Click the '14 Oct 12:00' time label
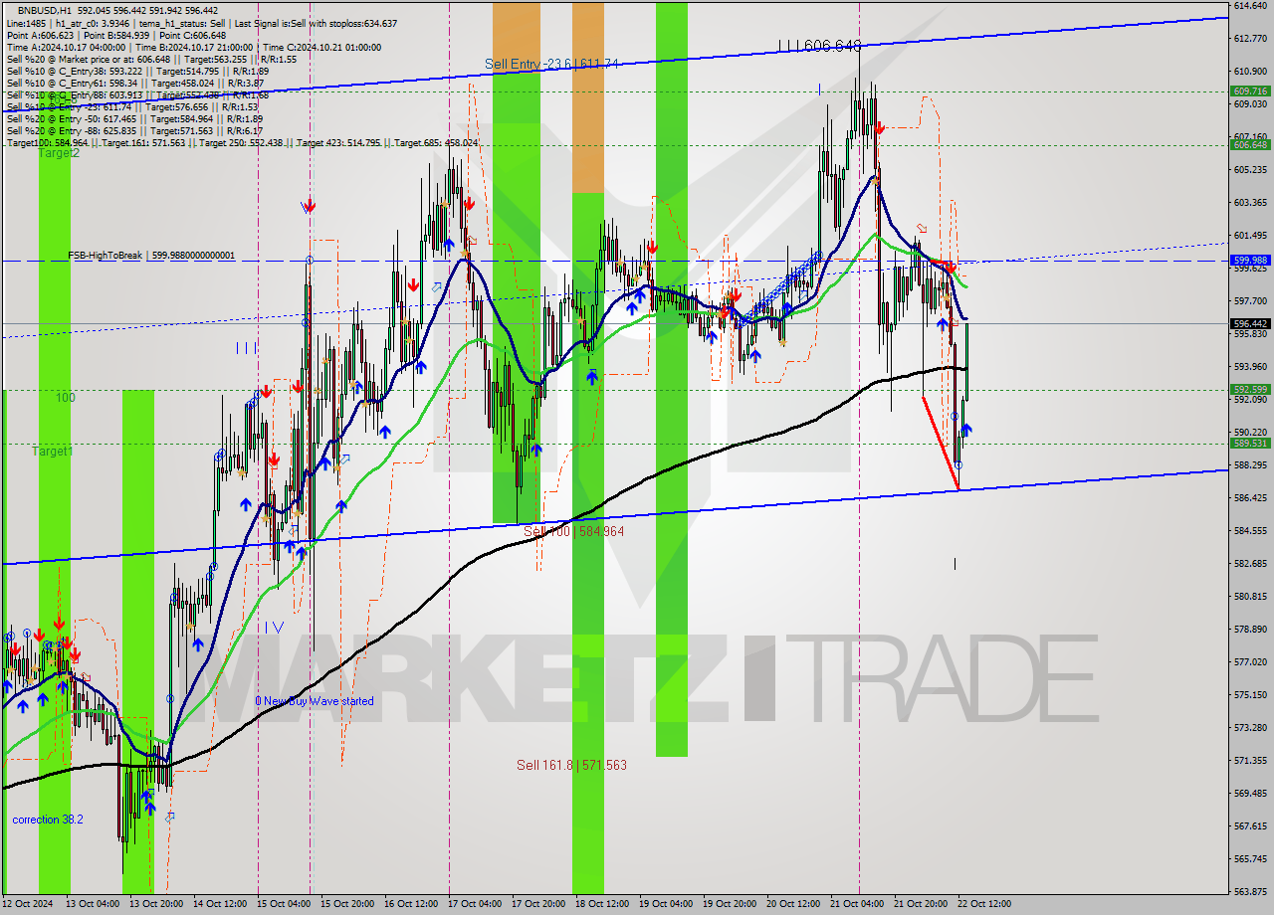 point(220,904)
